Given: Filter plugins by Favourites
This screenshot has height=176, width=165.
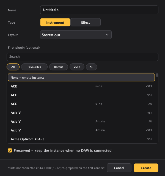Looking at the screenshot, I should (x=34, y=67).
